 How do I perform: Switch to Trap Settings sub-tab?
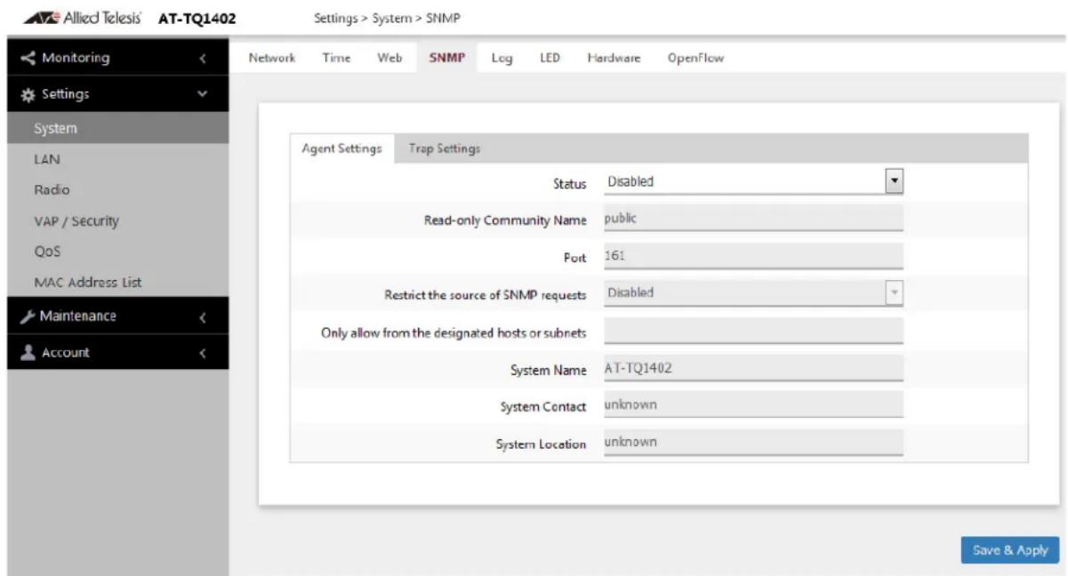click(x=445, y=149)
